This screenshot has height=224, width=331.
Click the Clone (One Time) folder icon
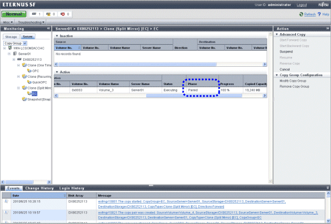[x=24, y=65]
